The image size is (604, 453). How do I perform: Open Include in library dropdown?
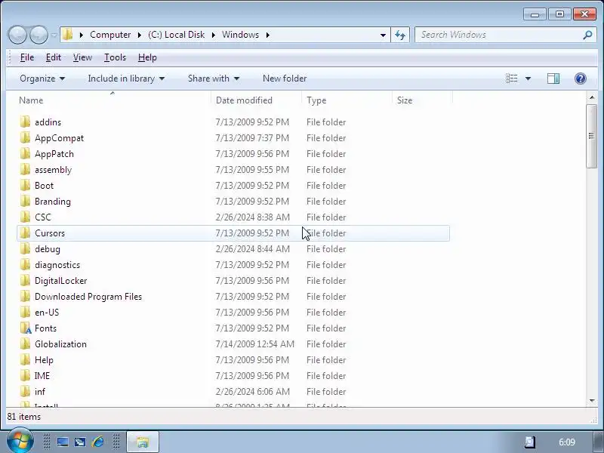[126, 79]
